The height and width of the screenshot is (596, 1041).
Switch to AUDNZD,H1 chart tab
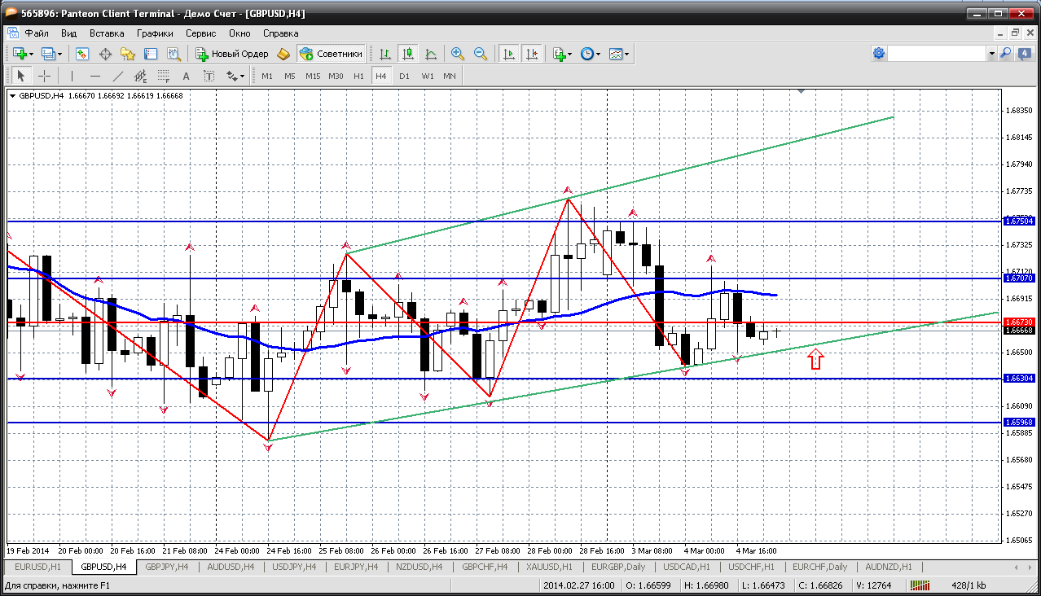coord(888,567)
